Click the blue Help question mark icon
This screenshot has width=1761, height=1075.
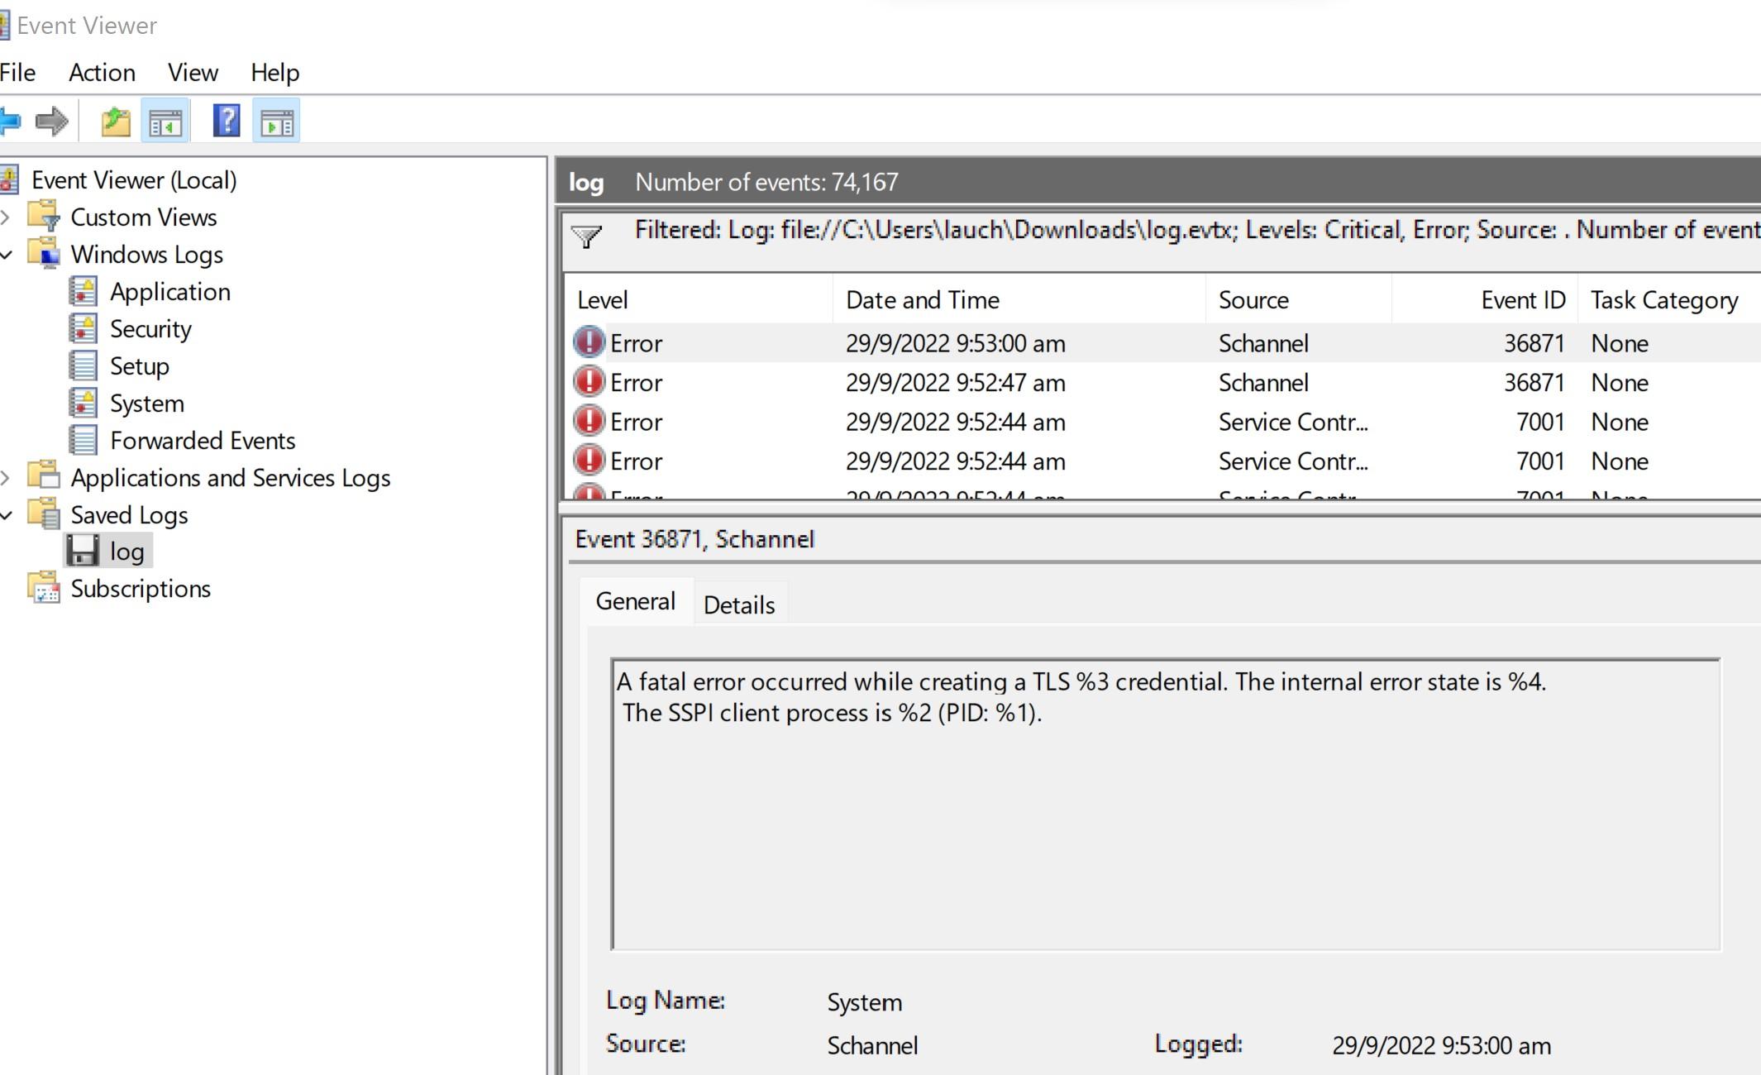pos(226,122)
